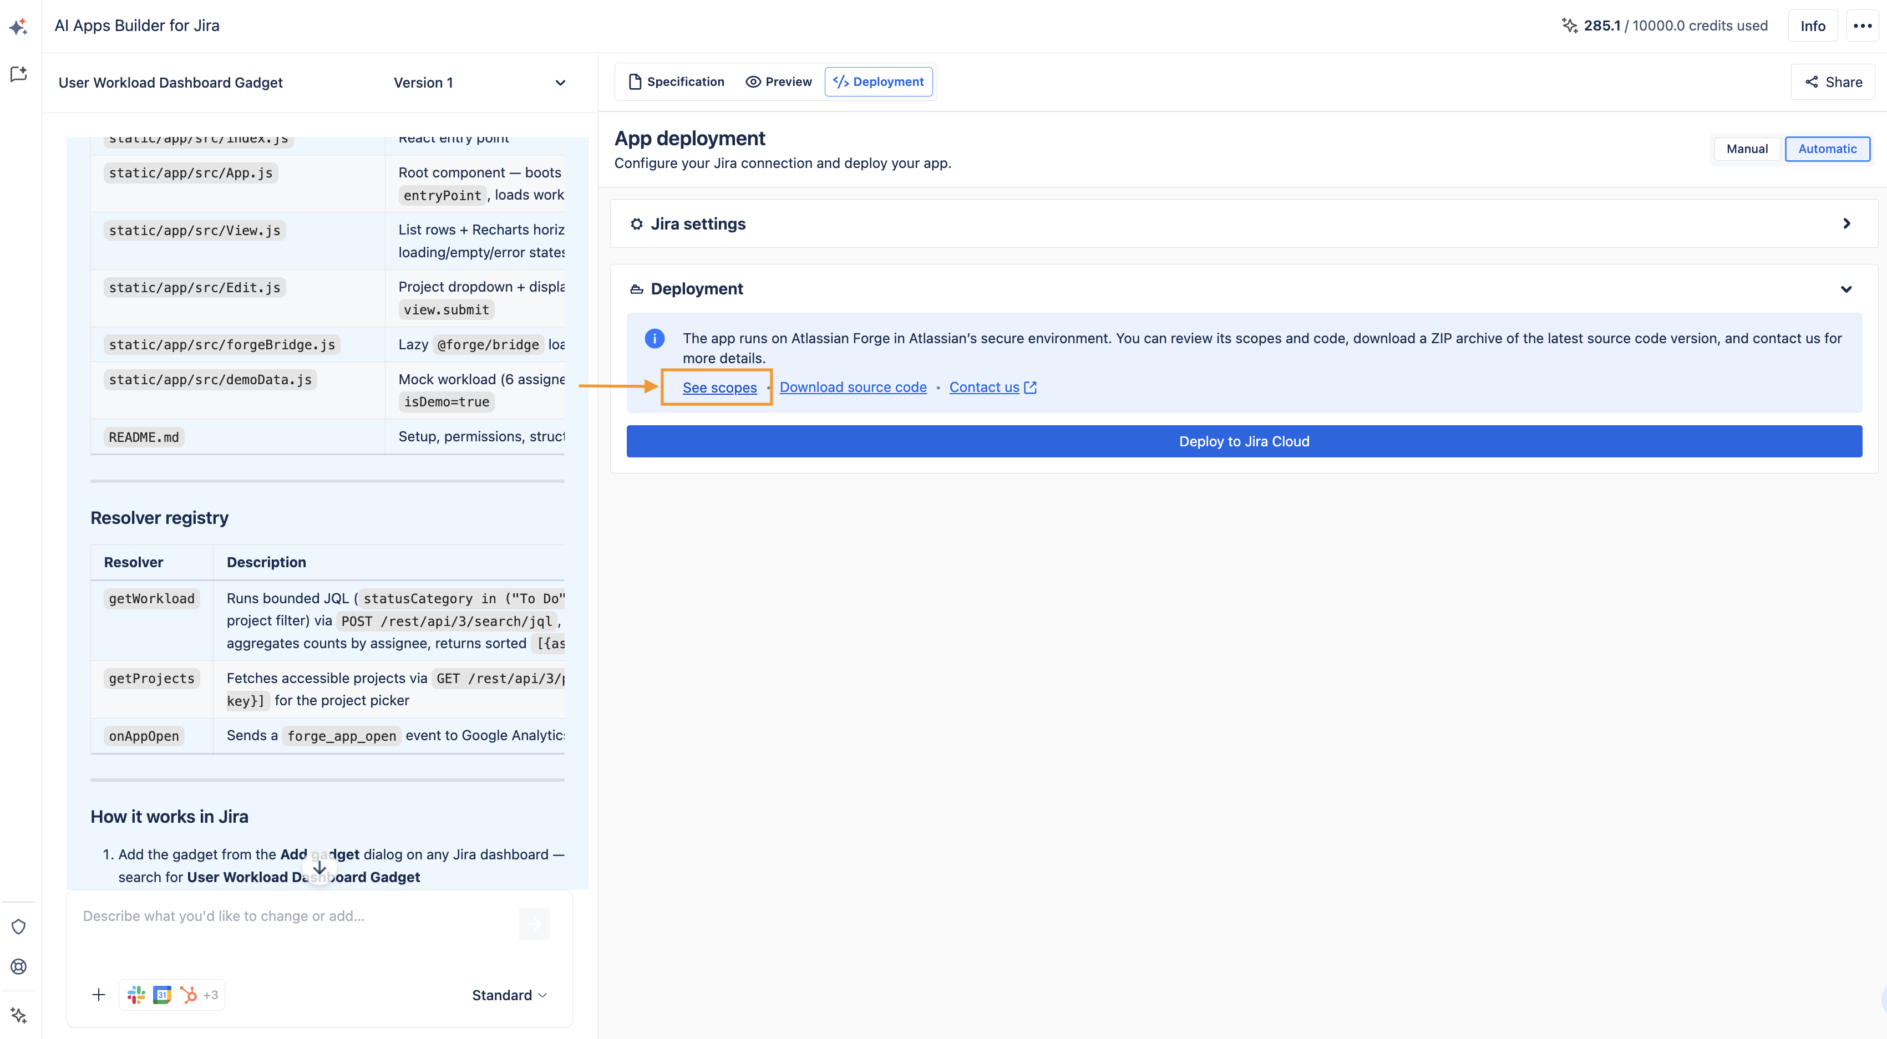Open the Version 1 dropdown
The width and height of the screenshot is (1887, 1039).
[480, 83]
